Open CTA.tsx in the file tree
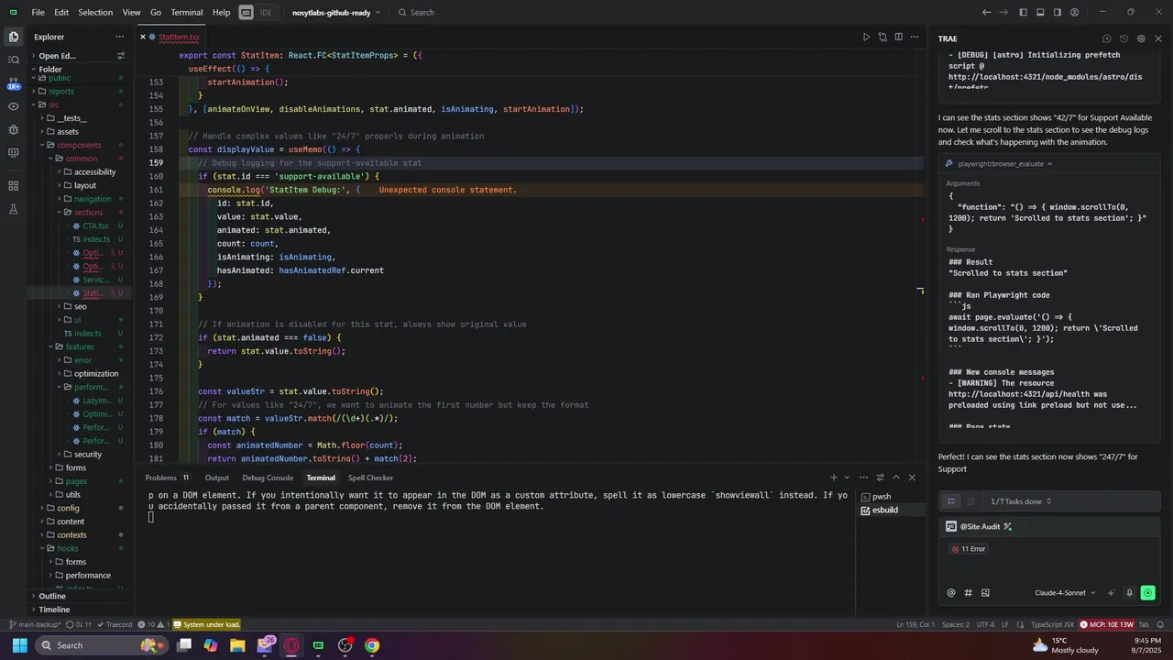Image resolution: width=1173 pixels, height=660 pixels. click(x=95, y=226)
